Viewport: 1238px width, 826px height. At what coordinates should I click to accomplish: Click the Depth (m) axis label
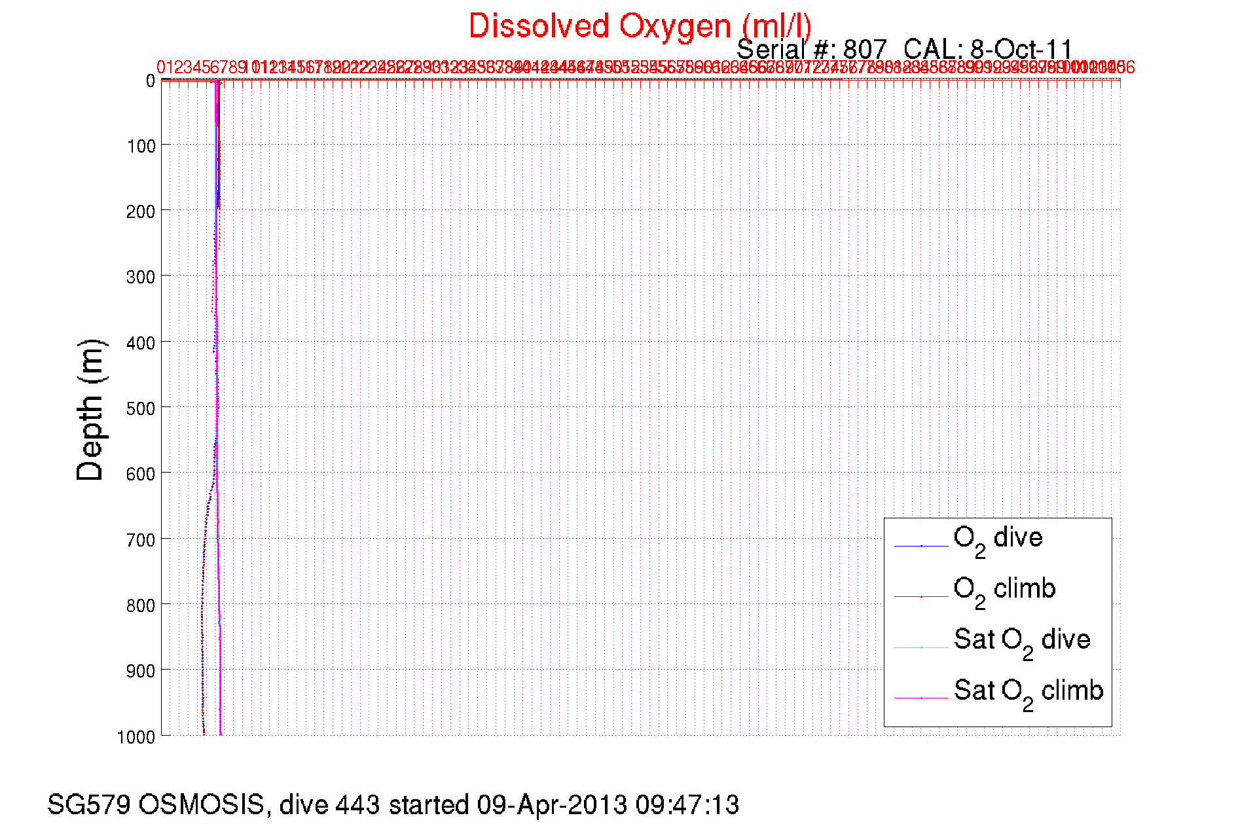90,410
